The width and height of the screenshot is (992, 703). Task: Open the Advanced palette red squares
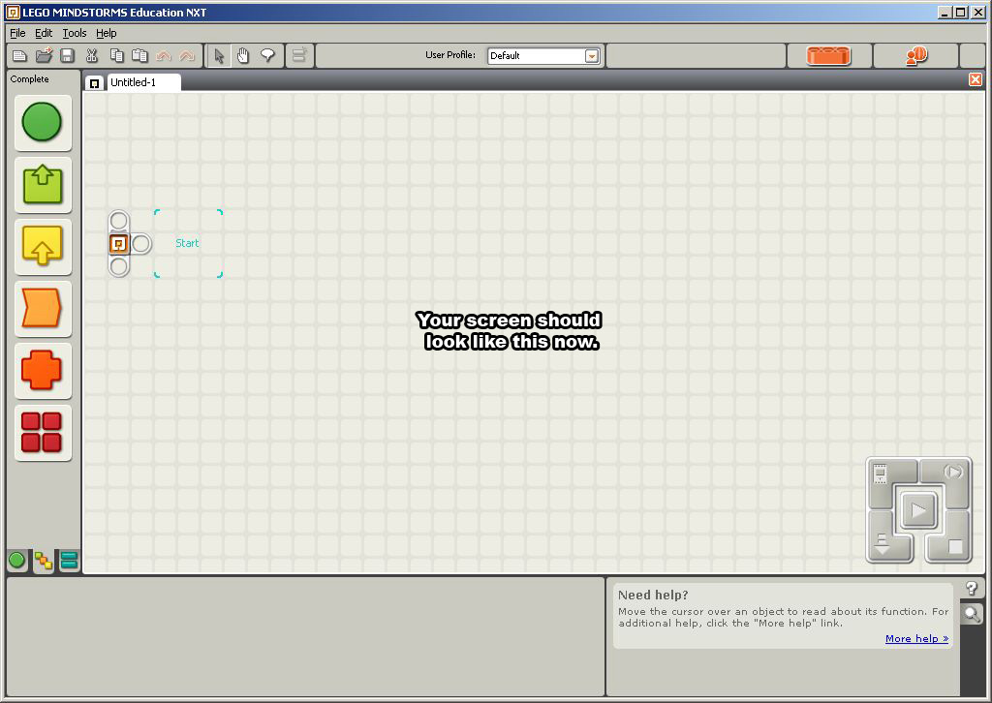pyautogui.click(x=43, y=433)
